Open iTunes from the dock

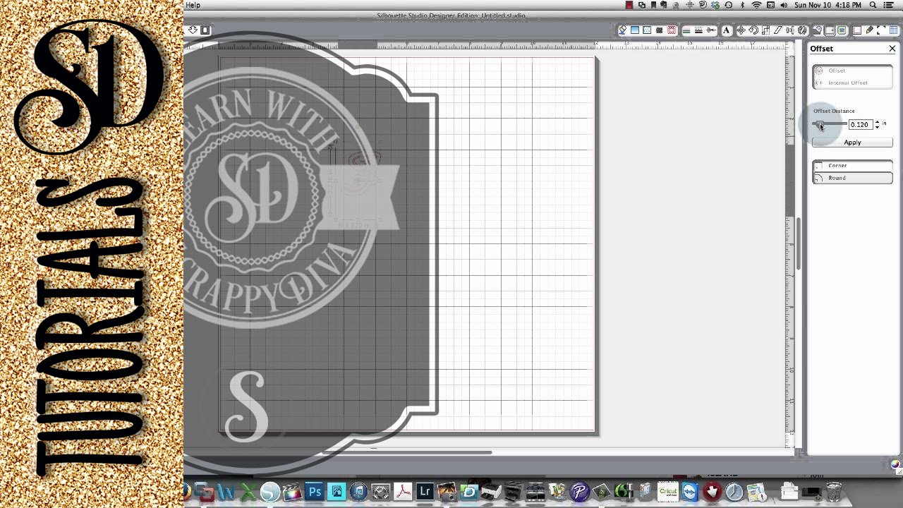(x=358, y=492)
